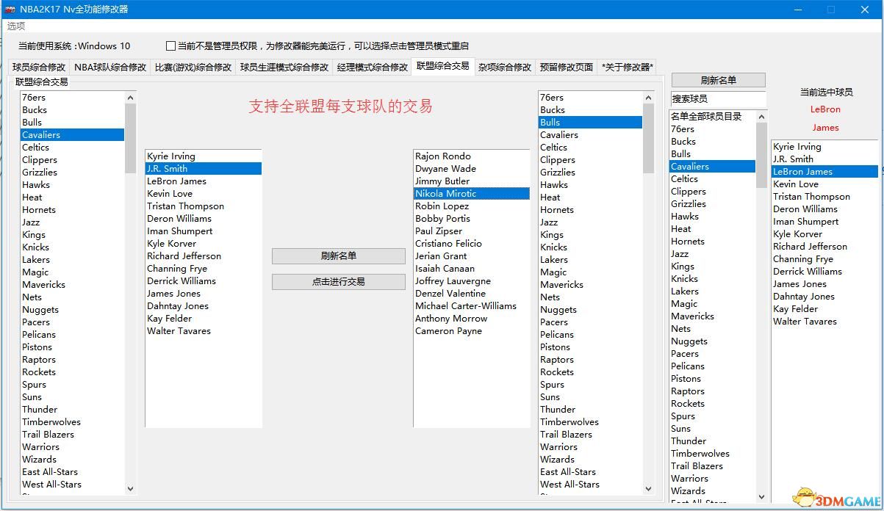Click the center 刷新名单 button

coord(339,256)
